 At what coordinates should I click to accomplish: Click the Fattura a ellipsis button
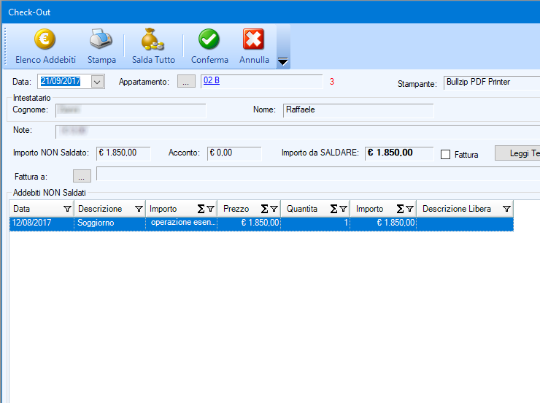pos(82,176)
